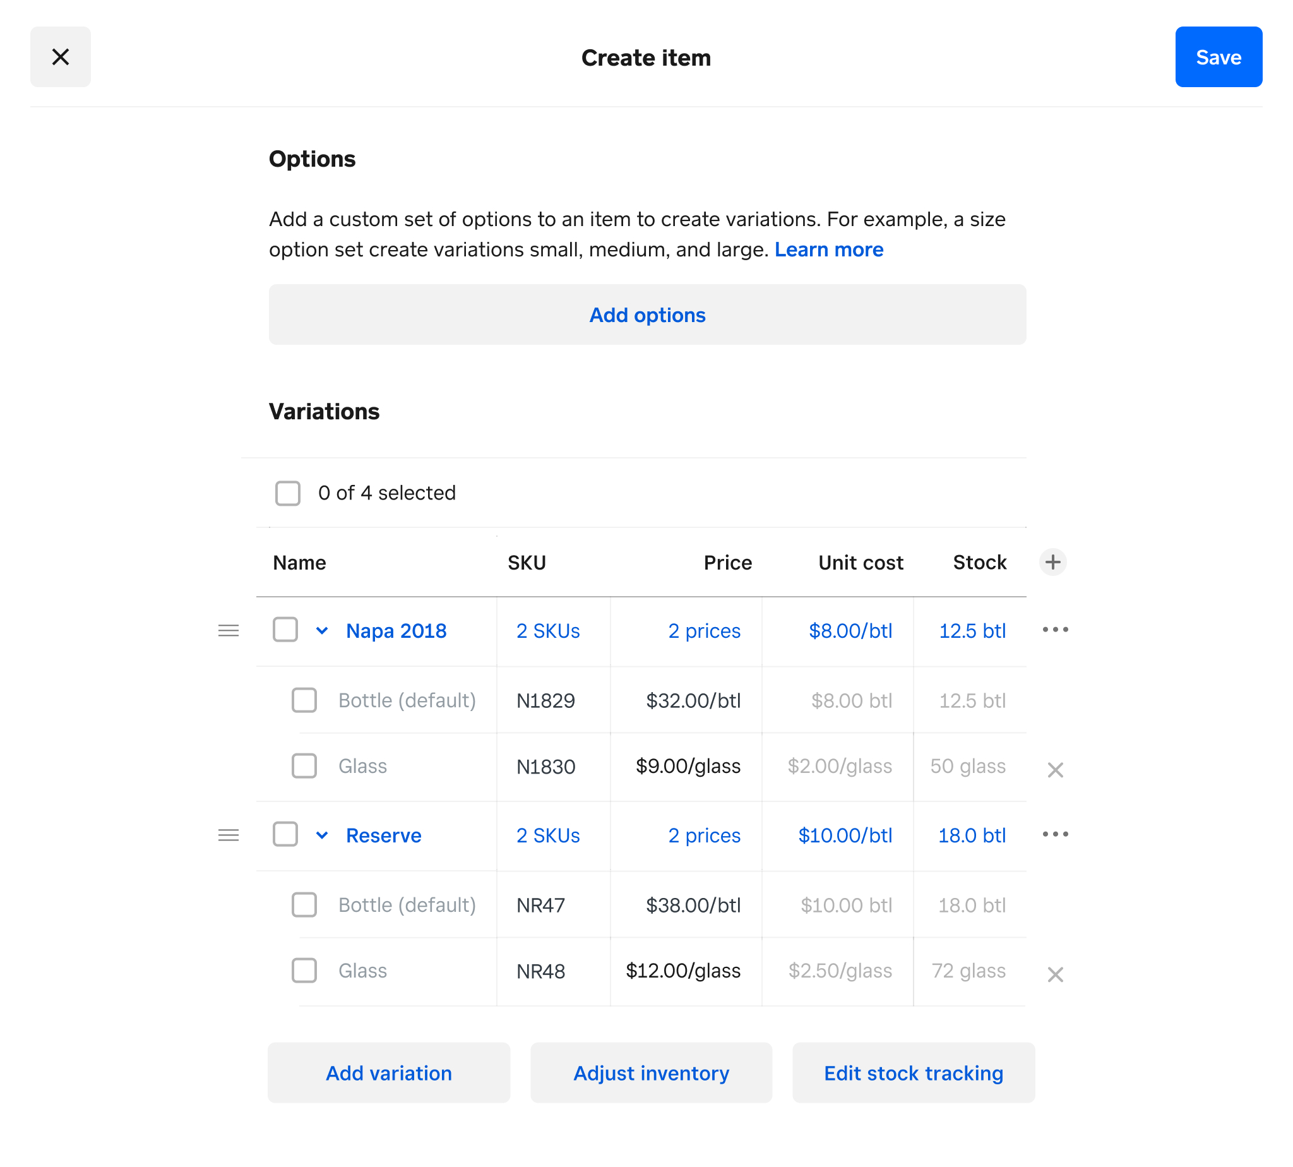The width and height of the screenshot is (1293, 1167).
Task: Close the Create item dialog
Action: [x=60, y=57]
